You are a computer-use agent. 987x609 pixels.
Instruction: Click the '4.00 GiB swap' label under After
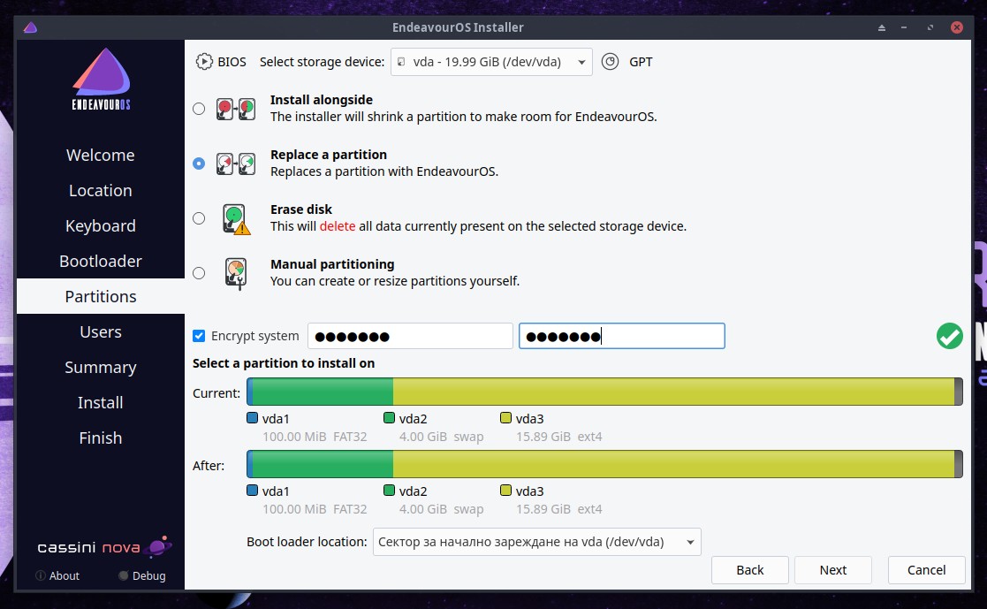tap(441, 509)
